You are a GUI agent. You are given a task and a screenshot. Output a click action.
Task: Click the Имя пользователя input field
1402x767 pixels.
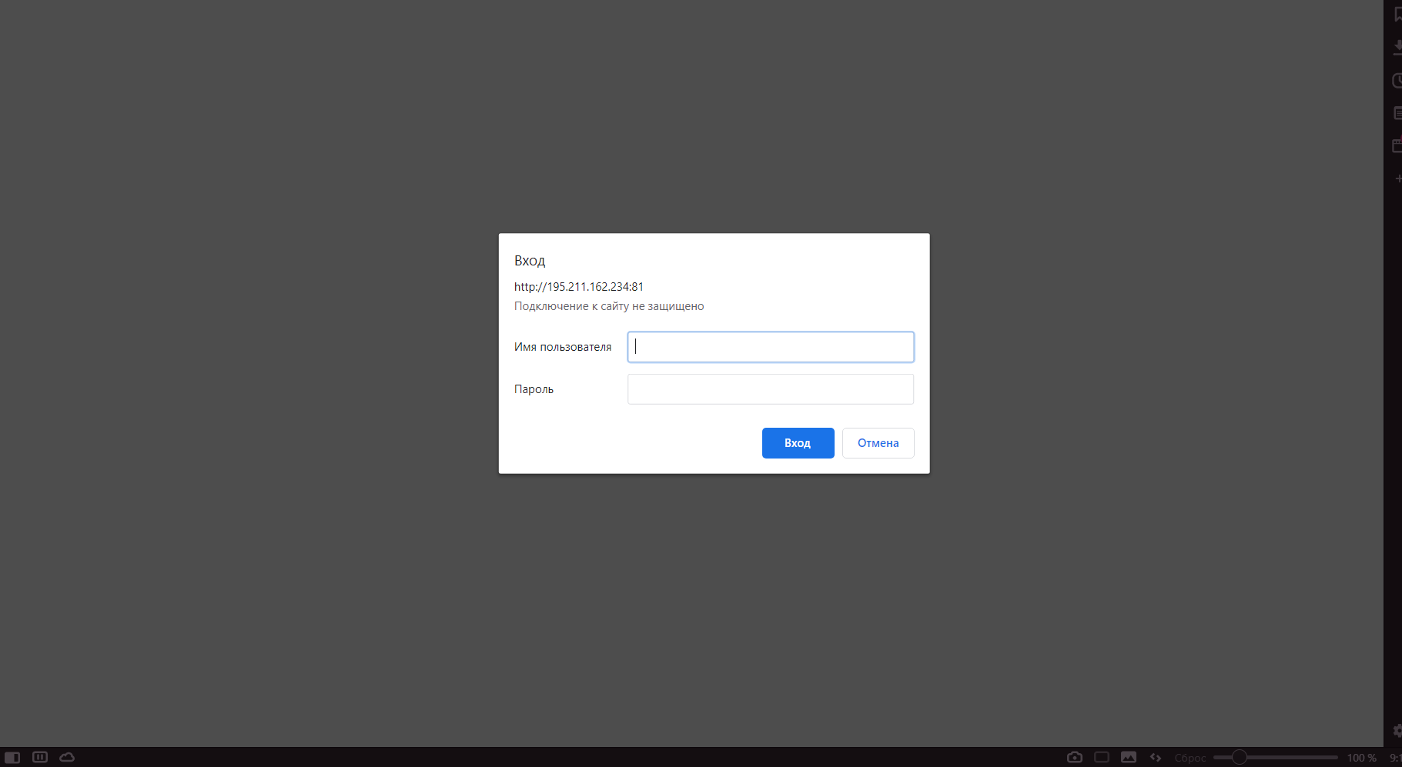(771, 347)
